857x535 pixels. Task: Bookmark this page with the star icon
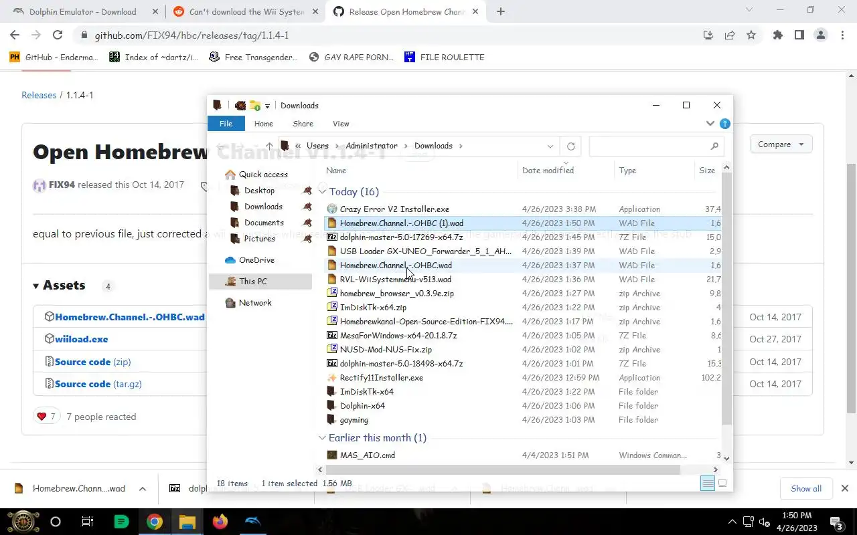click(x=751, y=35)
